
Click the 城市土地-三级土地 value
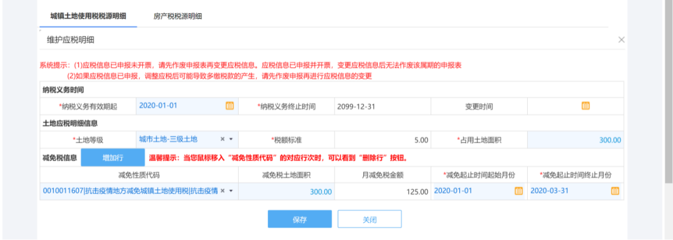(x=168, y=139)
